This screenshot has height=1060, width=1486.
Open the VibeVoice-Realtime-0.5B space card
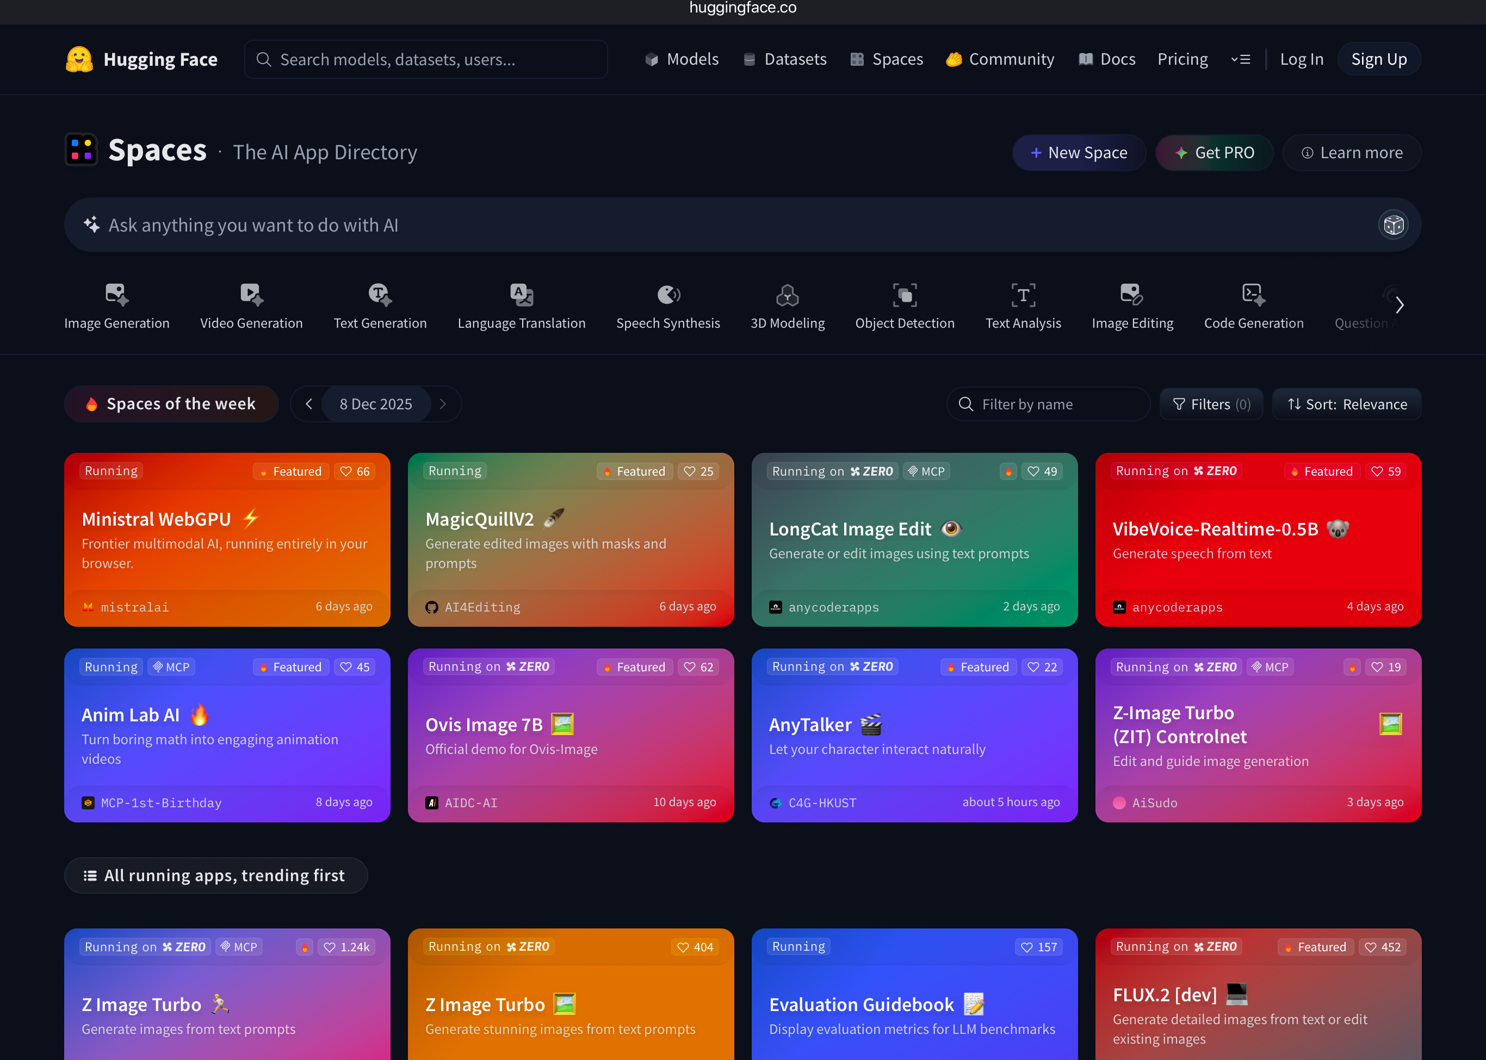pos(1258,540)
